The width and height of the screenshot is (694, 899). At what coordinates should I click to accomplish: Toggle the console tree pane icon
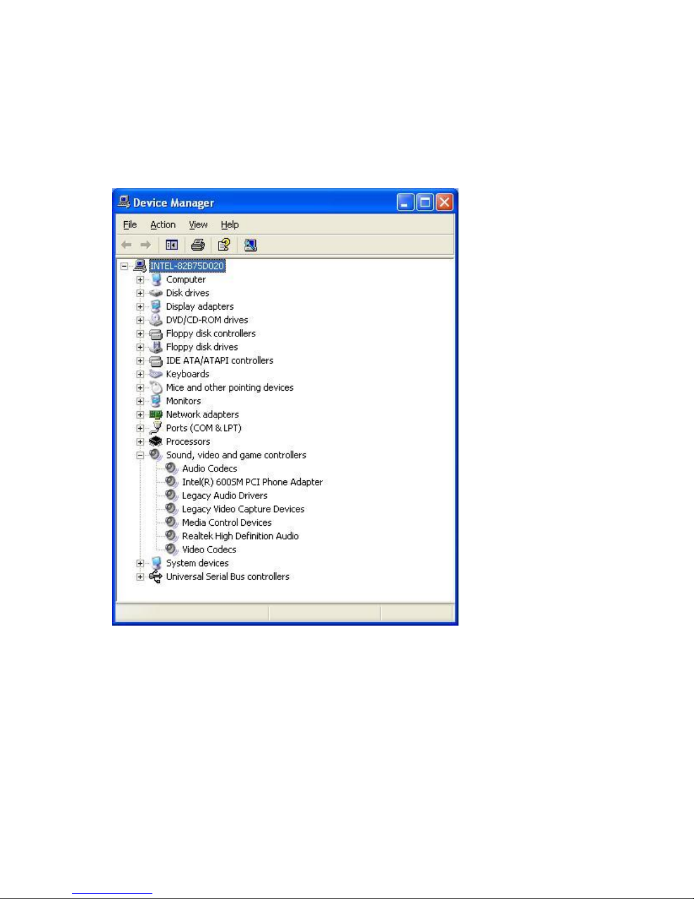172,244
